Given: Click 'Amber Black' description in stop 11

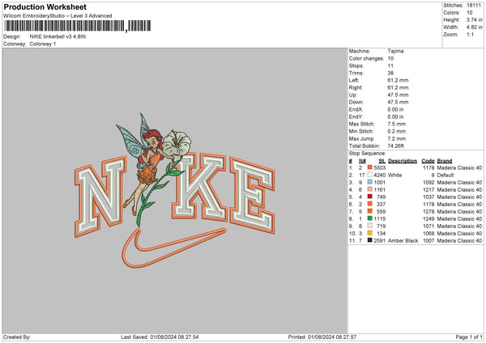Looking at the screenshot, I should tap(403, 241).
